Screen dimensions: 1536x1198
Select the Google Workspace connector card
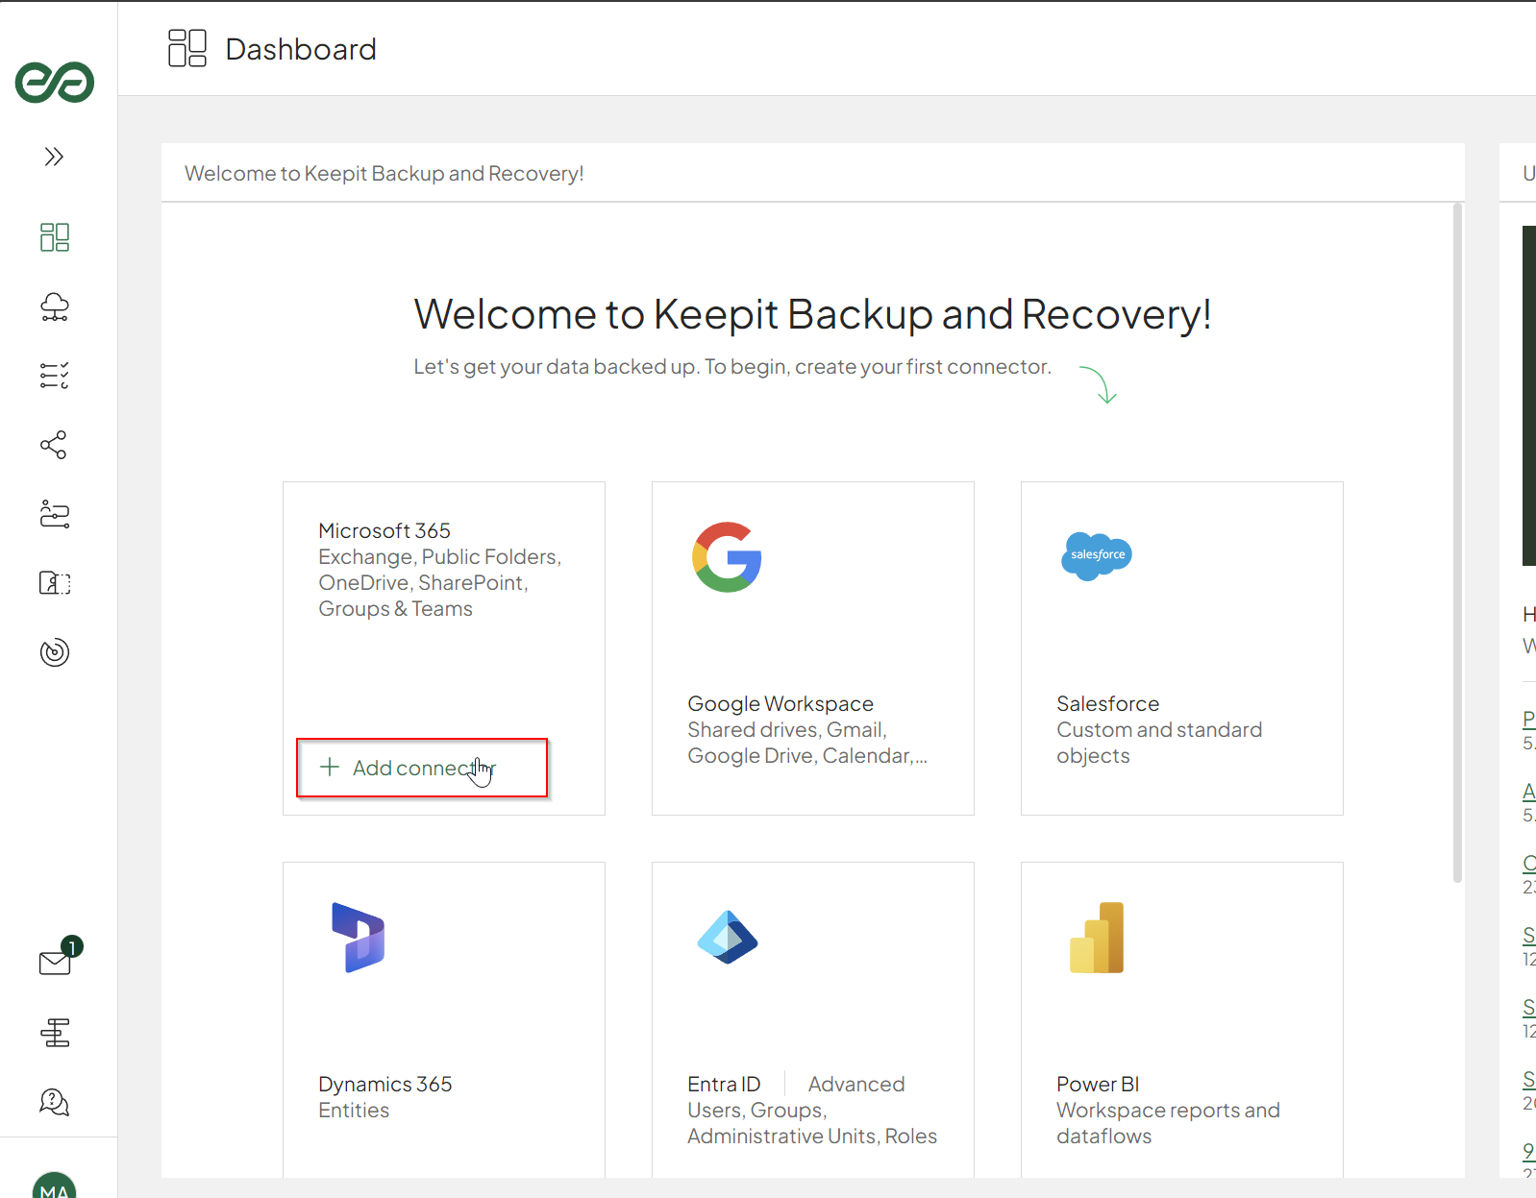812,648
